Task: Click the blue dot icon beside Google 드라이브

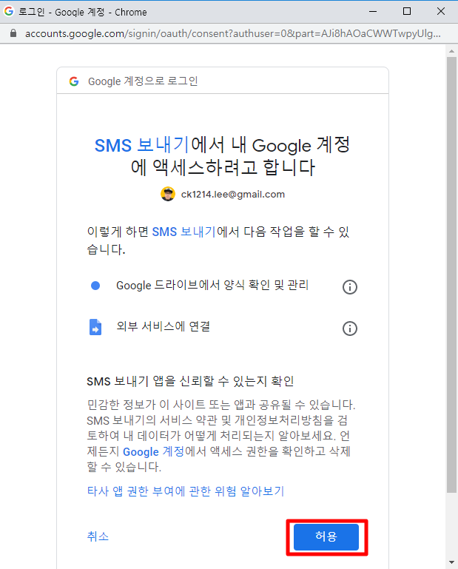Action: pos(95,286)
